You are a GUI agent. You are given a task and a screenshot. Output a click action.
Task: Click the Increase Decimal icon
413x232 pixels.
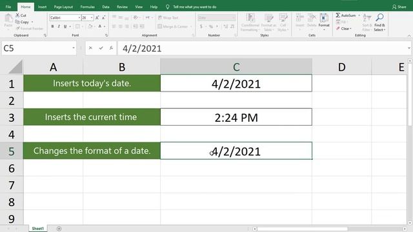[226, 26]
